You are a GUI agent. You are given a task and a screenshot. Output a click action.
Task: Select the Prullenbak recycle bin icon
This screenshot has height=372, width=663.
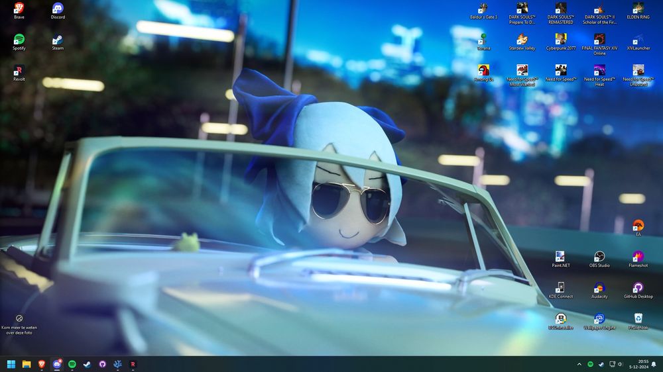click(x=638, y=321)
